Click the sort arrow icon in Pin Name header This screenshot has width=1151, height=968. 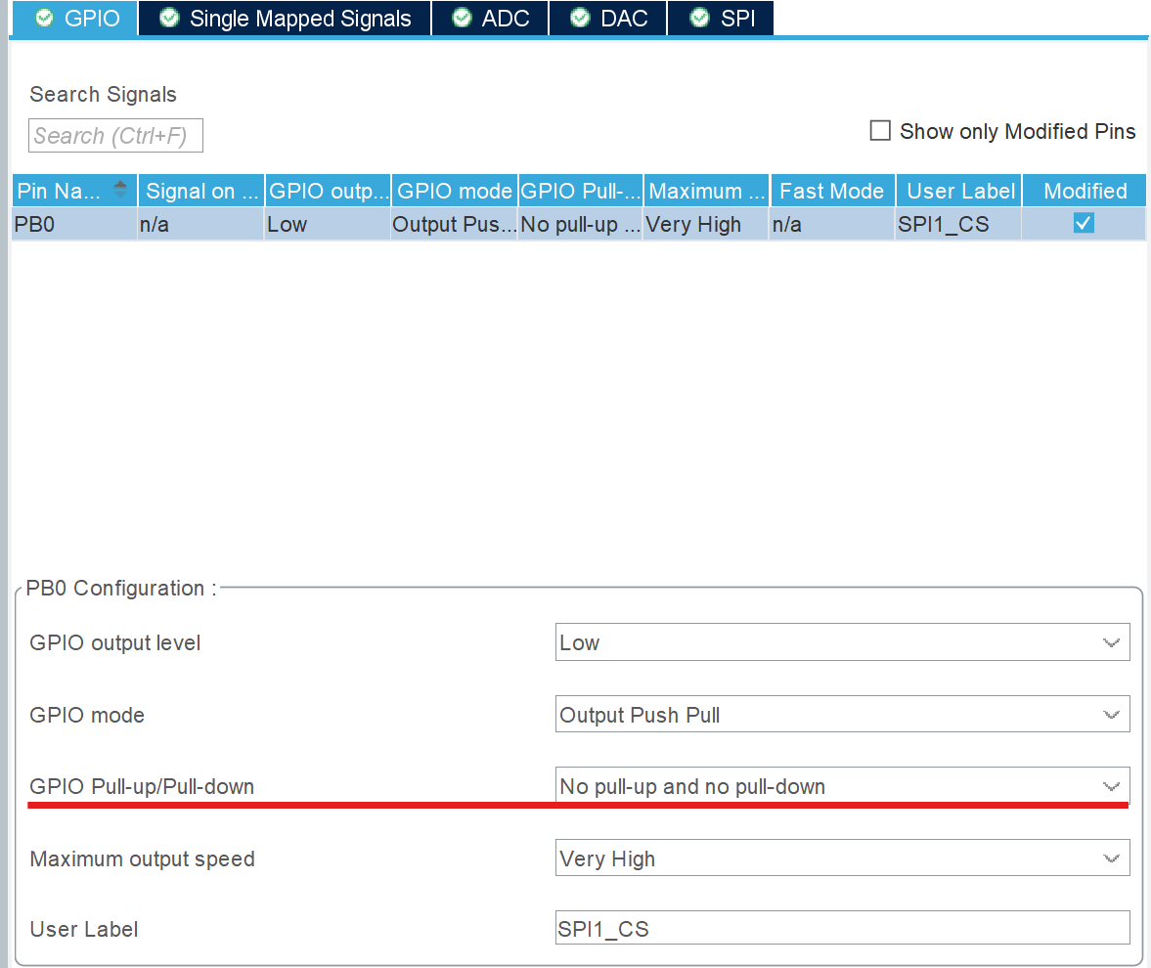coord(120,190)
